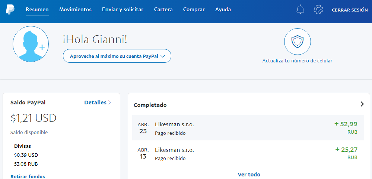Click the $1,21 USD balance amount

(x=34, y=118)
